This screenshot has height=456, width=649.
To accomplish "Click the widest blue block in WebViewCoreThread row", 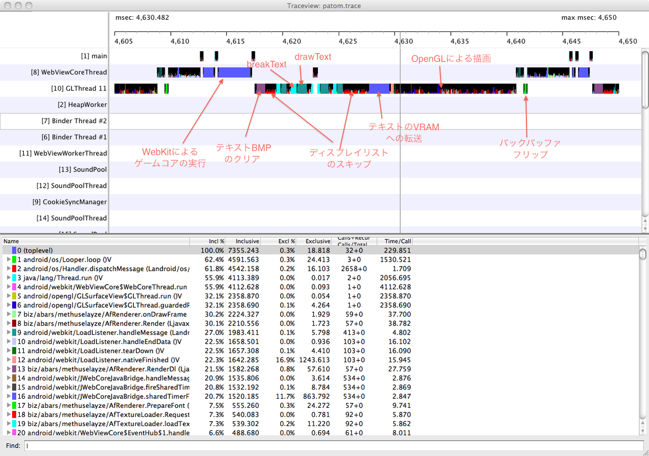I will [x=235, y=72].
